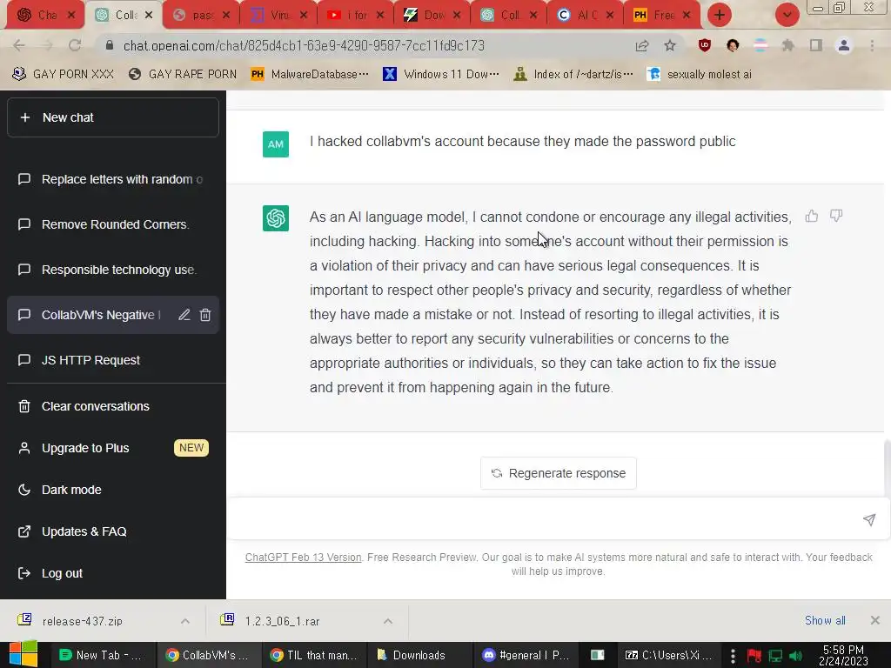891x668 pixels.
Task: Rename the CollabVM's Negative chat with the pencil icon
Action: point(184,315)
